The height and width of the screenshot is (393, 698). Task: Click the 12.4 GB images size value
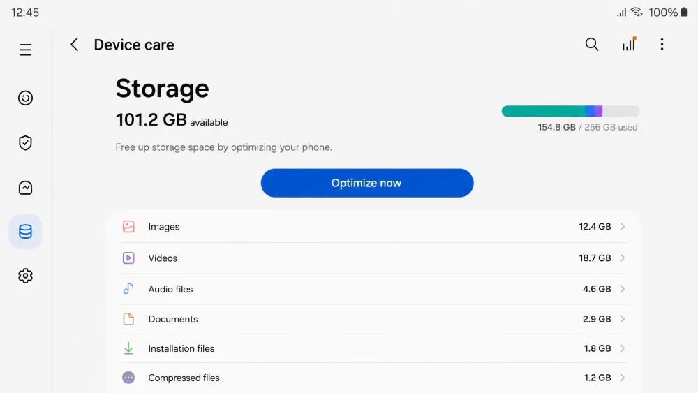click(595, 227)
